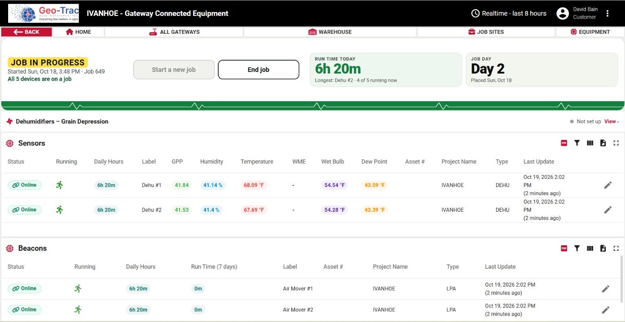Image resolution: width=625 pixels, height=322 pixels.
Task: Open the Sensors PDF export icon
Action: coord(564,143)
